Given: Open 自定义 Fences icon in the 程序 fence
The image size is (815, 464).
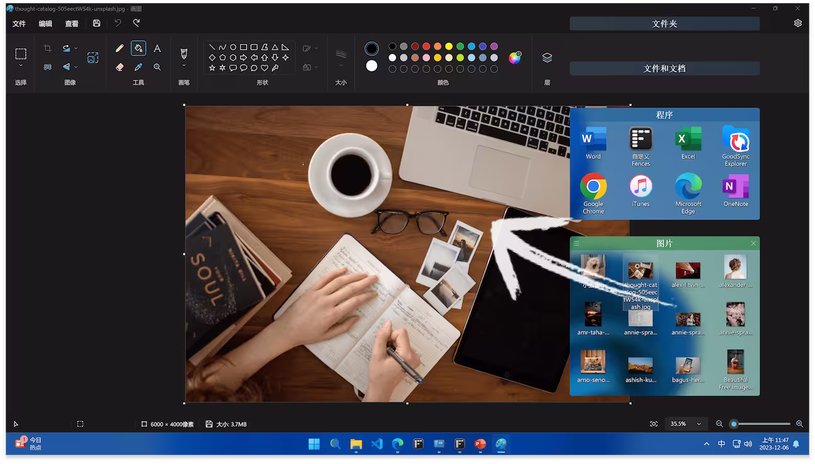Looking at the screenshot, I should (641, 146).
